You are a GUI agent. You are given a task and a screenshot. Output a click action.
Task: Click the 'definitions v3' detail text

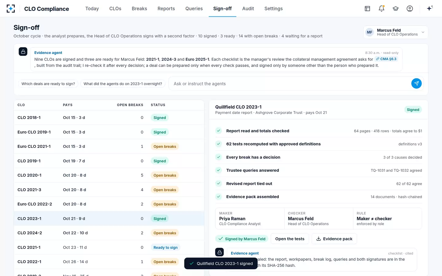410,144
